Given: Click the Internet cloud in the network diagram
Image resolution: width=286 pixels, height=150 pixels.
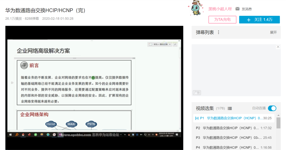Looking at the screenshot, I should click(51, 124).
